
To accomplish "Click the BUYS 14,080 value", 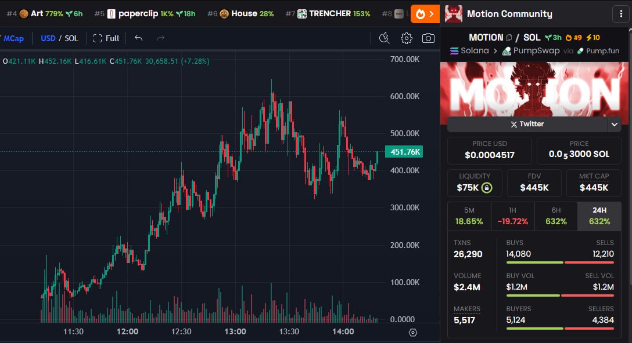I will click(x=518, y=254).
